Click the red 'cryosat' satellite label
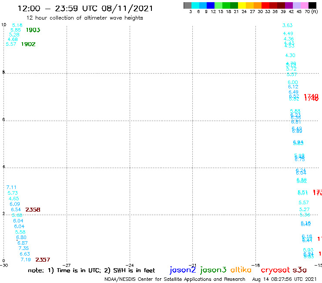The image size is (322, 283). (275, 270)
